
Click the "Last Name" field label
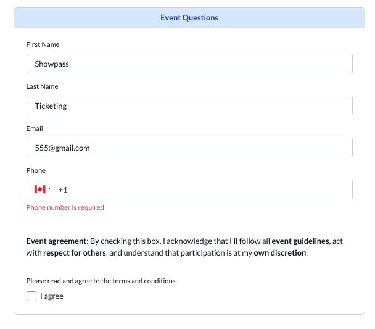(42, 86)
